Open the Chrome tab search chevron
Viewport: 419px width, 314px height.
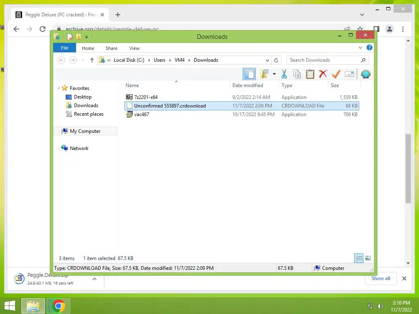coord(362,15)
